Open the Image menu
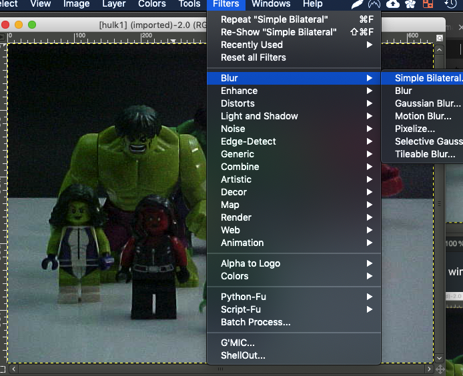Viewport: 463px width, 376px height. (76, 4)
